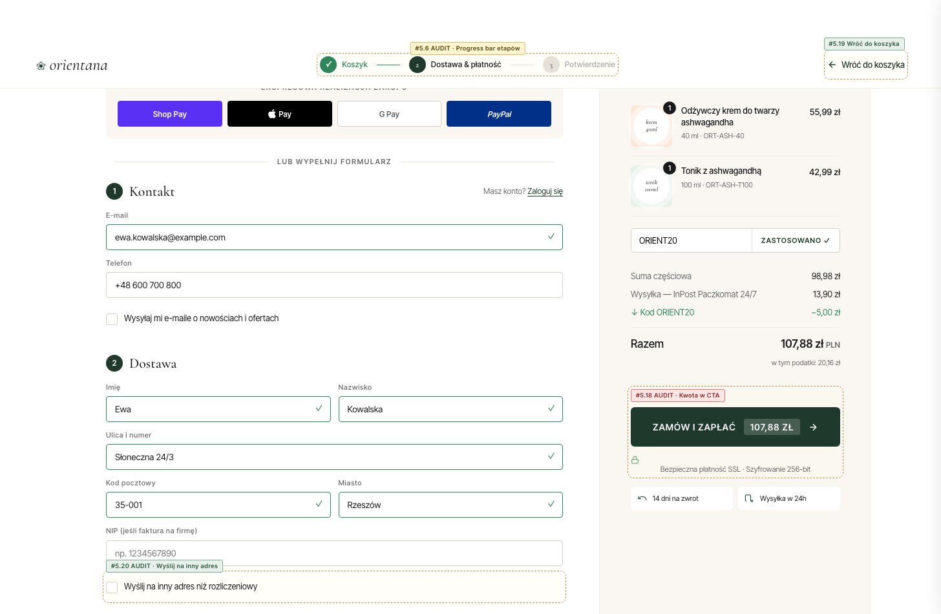Screen dimensions: 941x614
Task: Return via Wróć do koszyka
Action: point(866,65)
